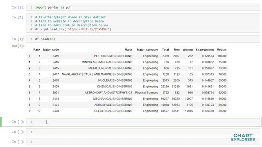262x147 pixels.
Task: Click the Physical Sciences category cell
Action: pyautogui.click(x=147, y=93)
